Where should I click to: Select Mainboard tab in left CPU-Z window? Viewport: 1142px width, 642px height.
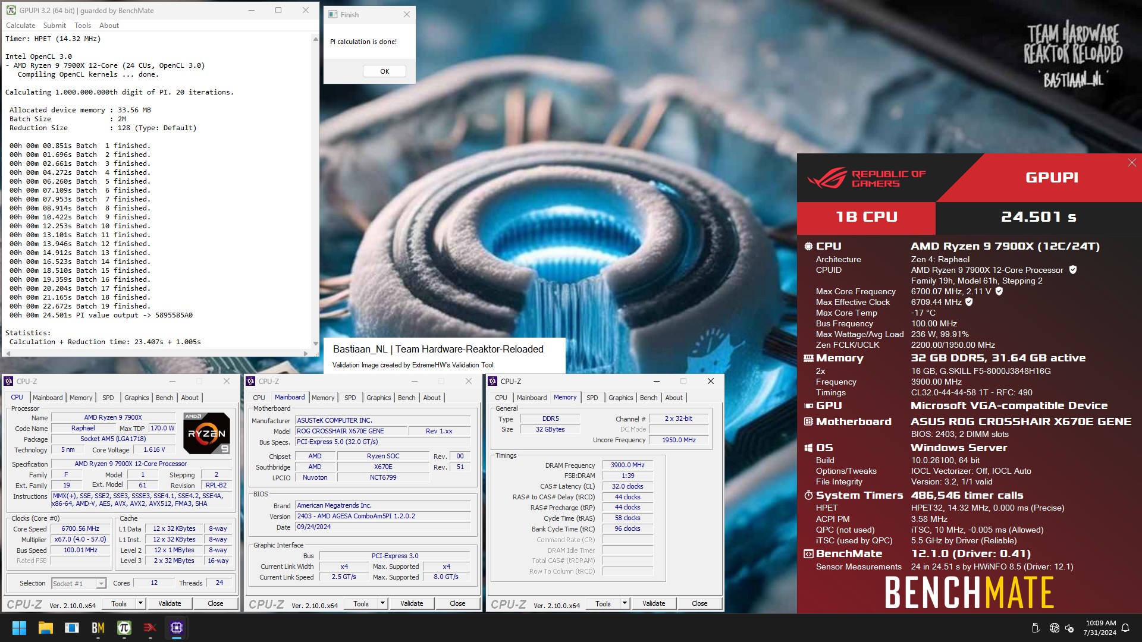(48, 398)
